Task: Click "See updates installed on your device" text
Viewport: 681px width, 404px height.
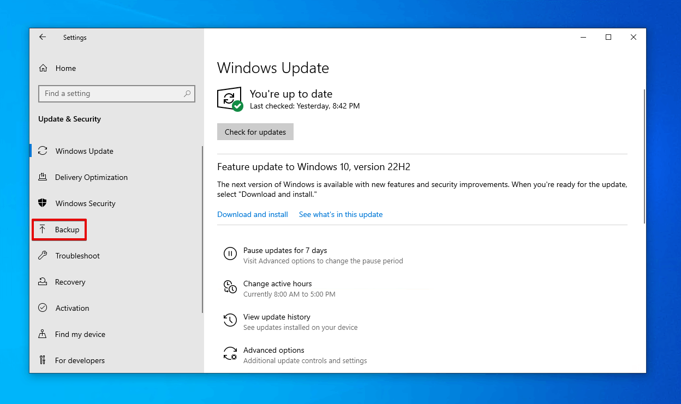Action: point(301,327)
